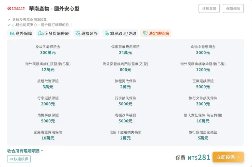This screenshot has width=252, height=167.
Task: Click the 行李延誤保險 label
Action: click(x=48, y=98)
